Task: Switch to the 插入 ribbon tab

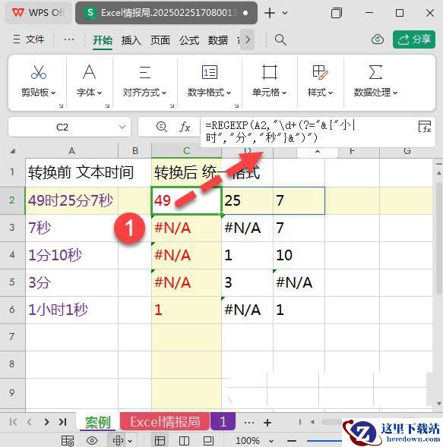Action: click(x=131, y=40)
